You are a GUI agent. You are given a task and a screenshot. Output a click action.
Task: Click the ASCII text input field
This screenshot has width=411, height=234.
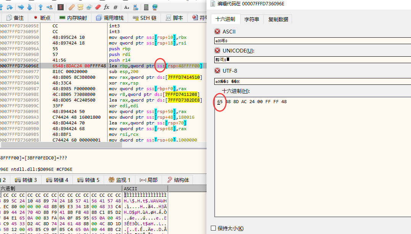[313, 41]
